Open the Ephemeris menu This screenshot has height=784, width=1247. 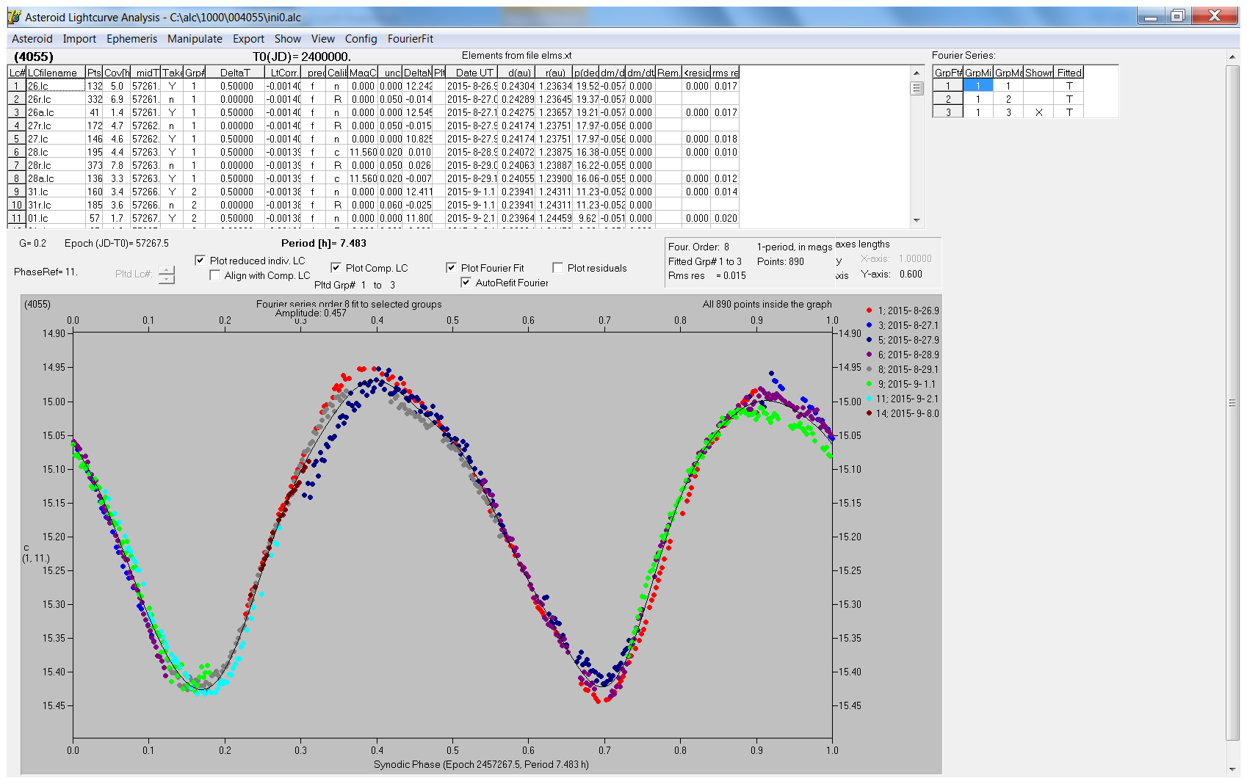[131, 39]
